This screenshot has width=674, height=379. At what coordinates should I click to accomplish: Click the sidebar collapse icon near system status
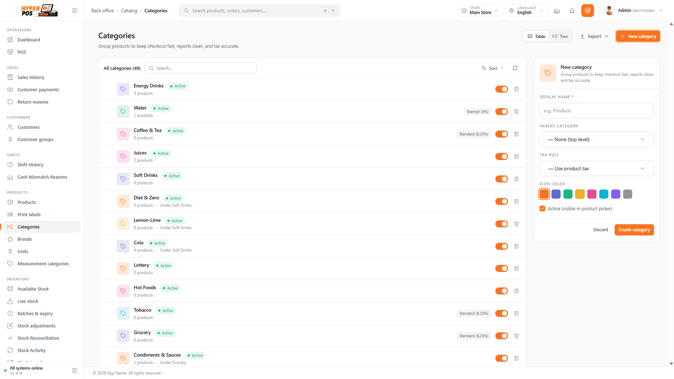[x=75, y=371]
